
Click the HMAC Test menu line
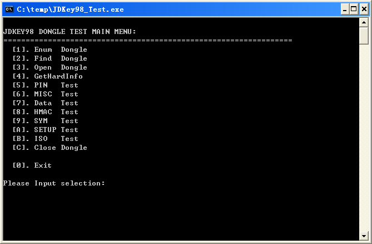click(45, 112)
